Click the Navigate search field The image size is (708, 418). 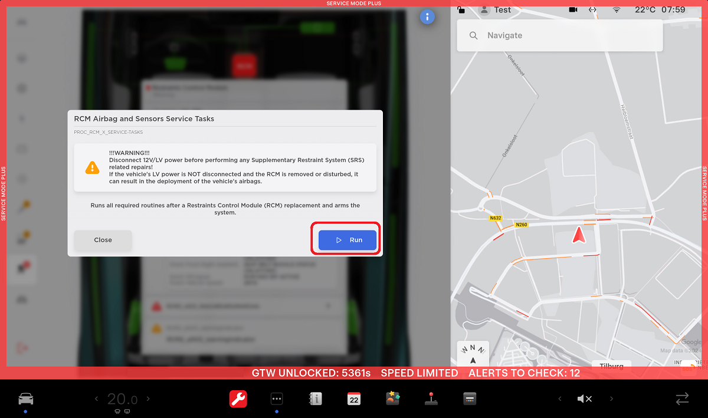tap(559, 35)
